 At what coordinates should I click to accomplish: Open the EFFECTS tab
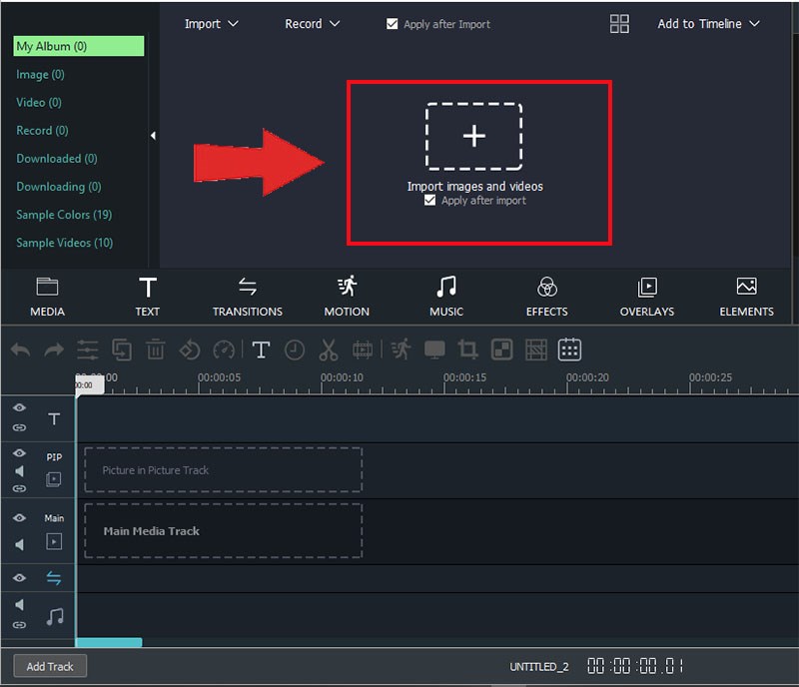click(x=546, y=298)
